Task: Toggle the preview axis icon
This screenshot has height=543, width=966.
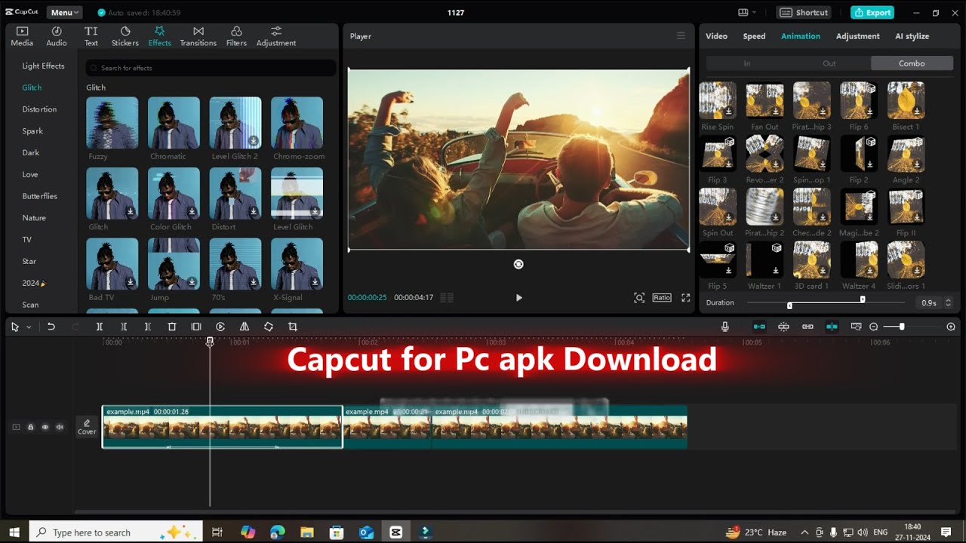Action: pyautogui.click(x=832, y=327)
